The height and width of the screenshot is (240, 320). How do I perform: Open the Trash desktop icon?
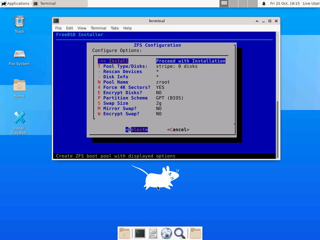tap(19, 24)
